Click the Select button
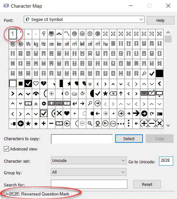Image resolution: width=177 pixels, height=199 pixels. coord(129,139)
